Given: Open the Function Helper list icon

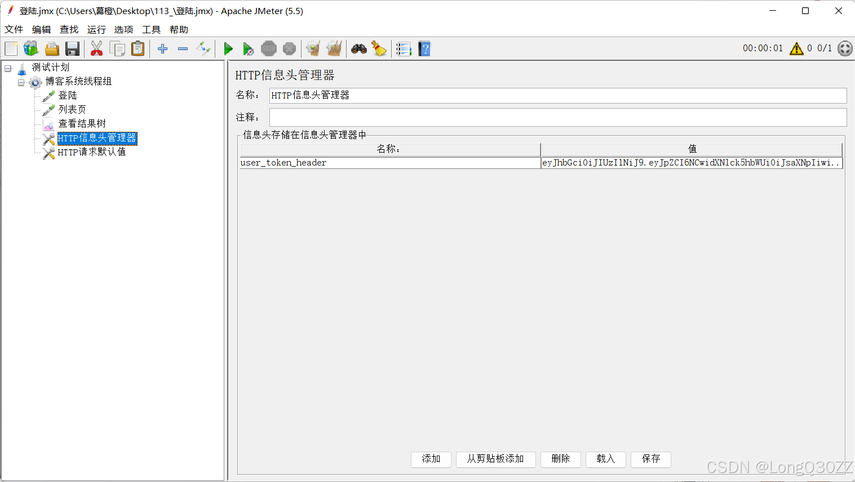Looking at the screenshot, I should click(404, 49).
